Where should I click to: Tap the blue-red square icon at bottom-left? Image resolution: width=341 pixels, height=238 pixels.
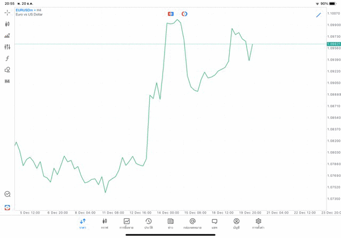[7, 207]
